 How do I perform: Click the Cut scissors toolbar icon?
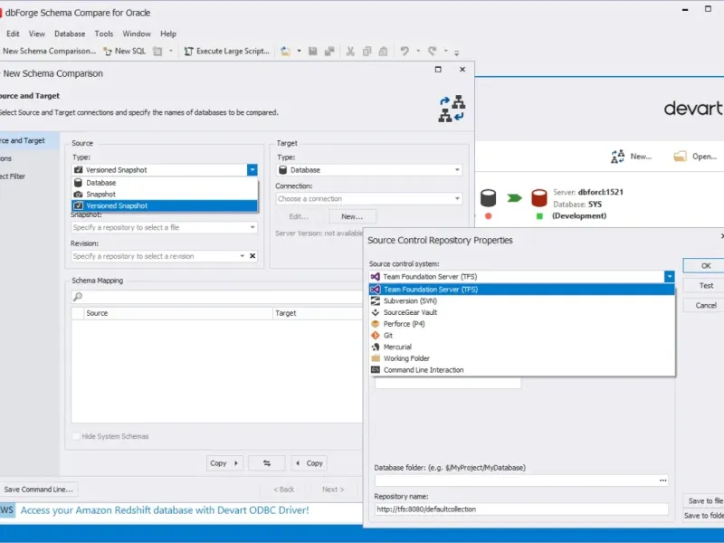coord(350,52)
